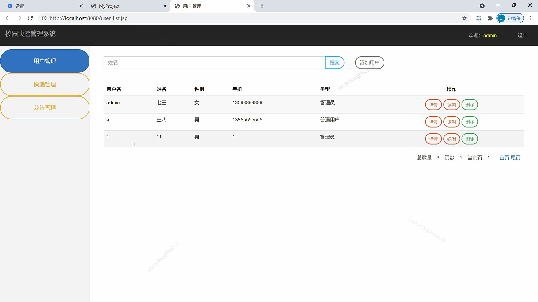Click the 姓名 search input field
Image resolution: width=538 pixels, height=302 pixels.
click(214, 62)
